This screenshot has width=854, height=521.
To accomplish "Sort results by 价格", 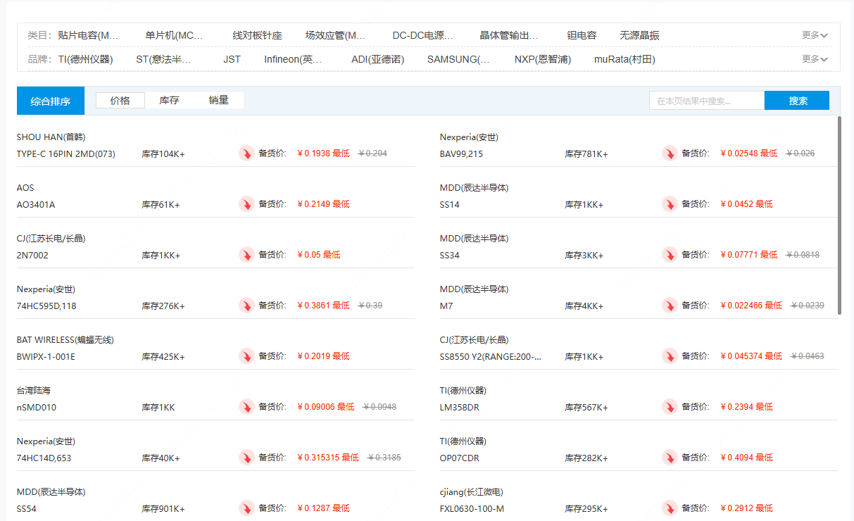I will click(x=120, y=101).
